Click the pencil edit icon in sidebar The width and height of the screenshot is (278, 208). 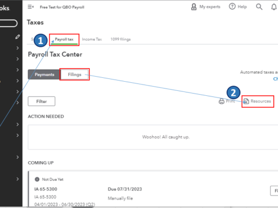[x=17, y=37]
